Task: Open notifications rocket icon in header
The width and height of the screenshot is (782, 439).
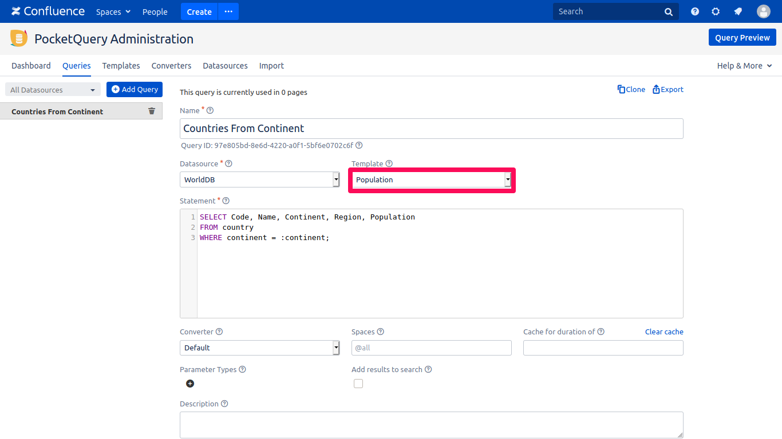Action: pos(738,11)
